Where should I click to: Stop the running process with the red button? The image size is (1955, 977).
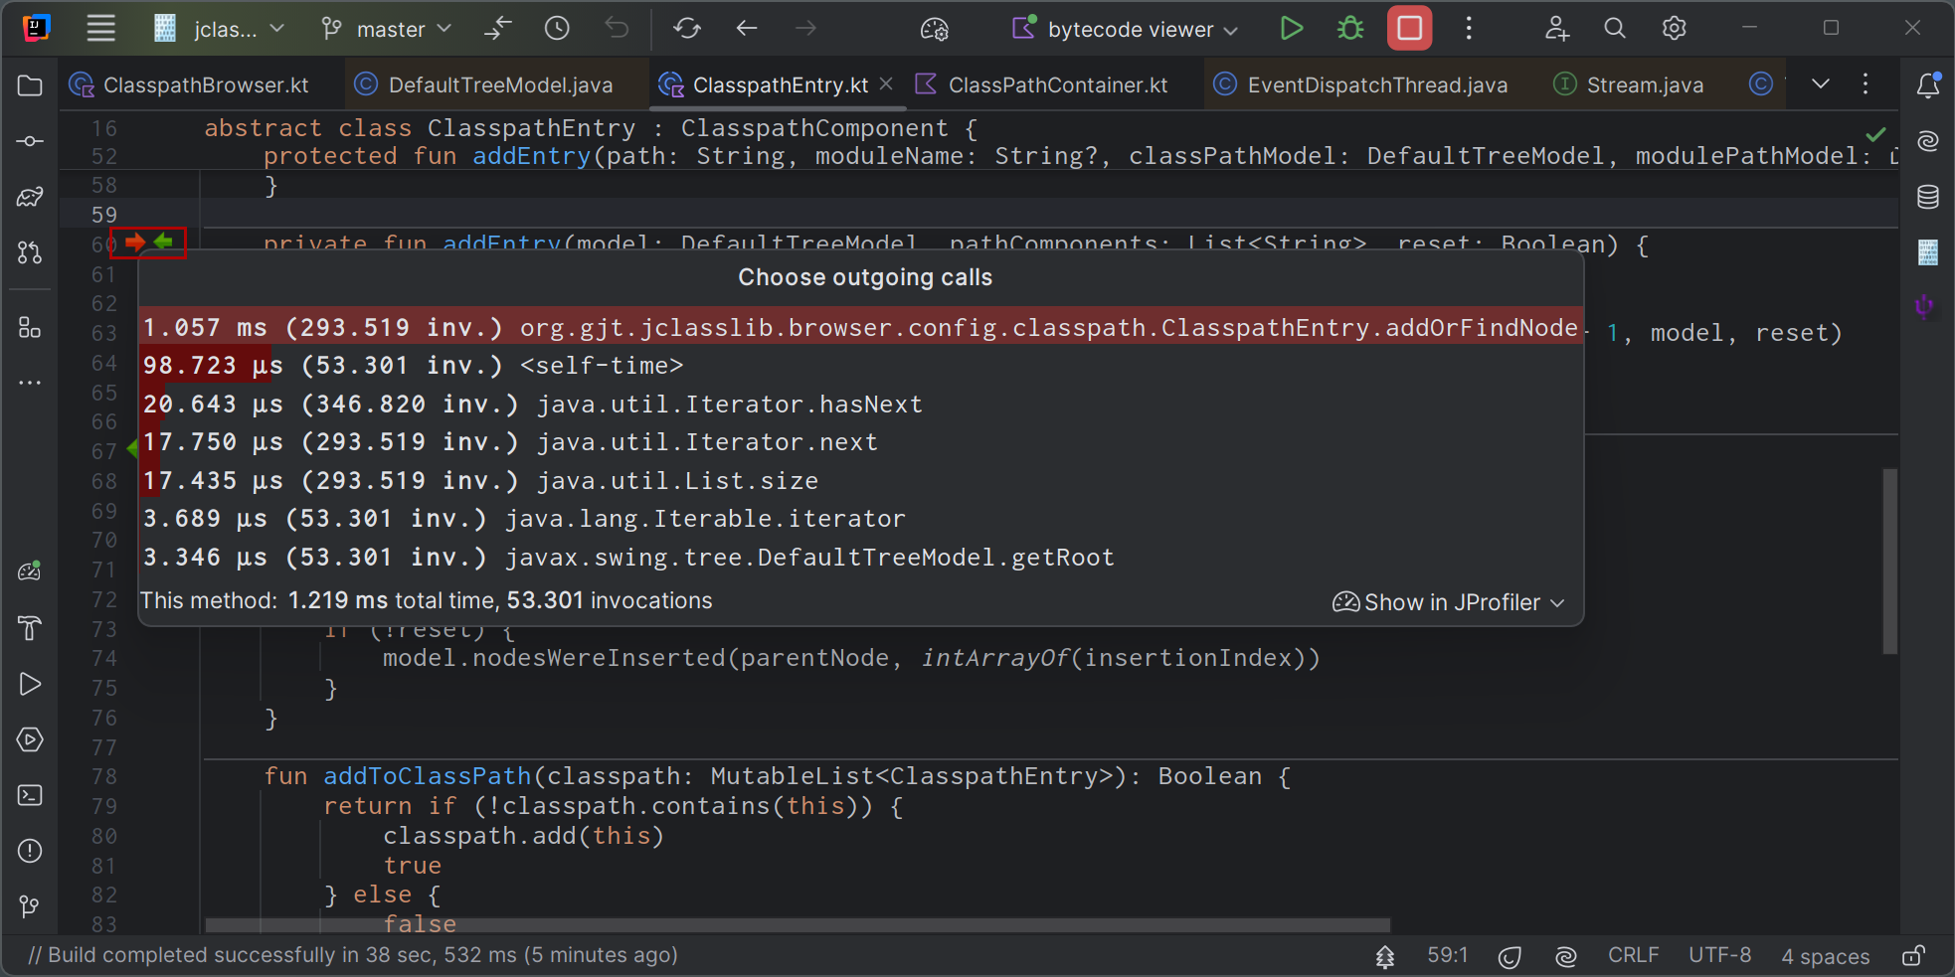1409,28
